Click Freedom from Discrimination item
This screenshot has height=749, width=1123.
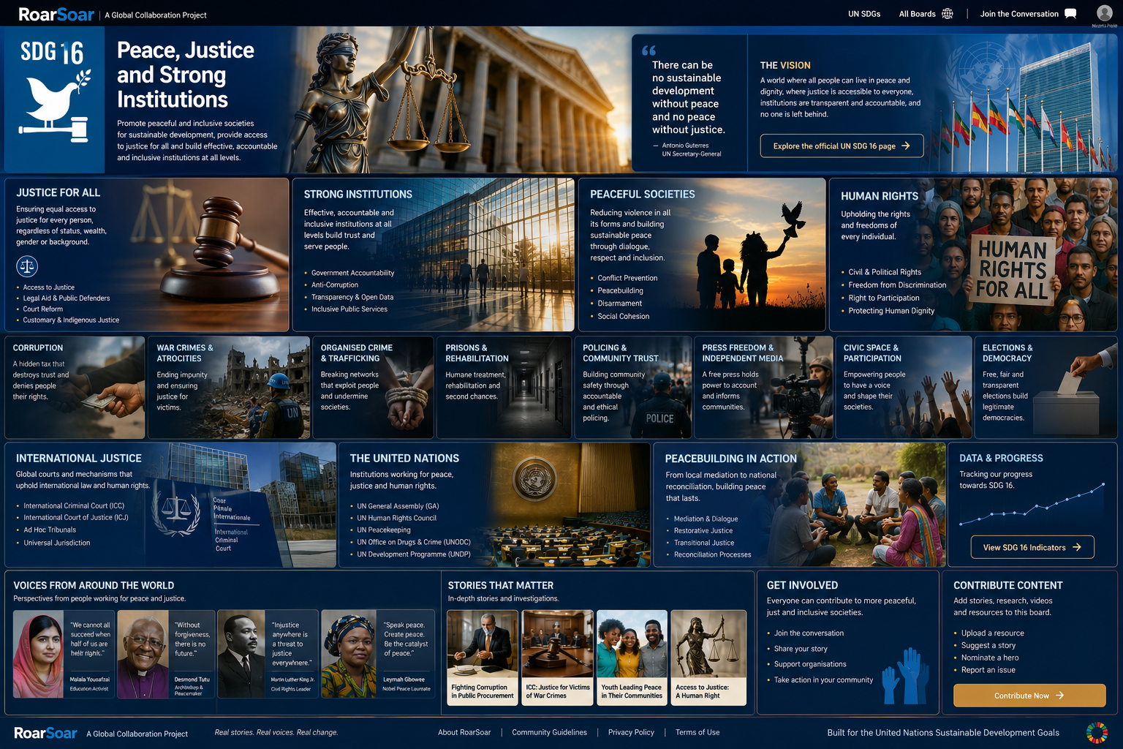897,285
